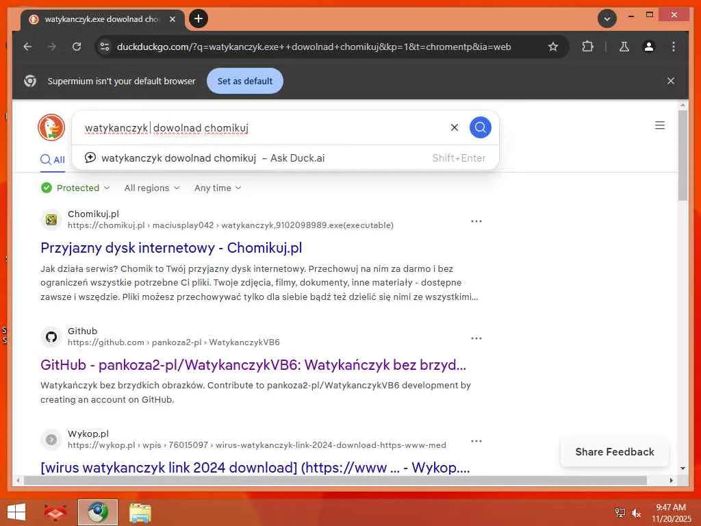Click the Wykop.pl favicon icon

51,440
